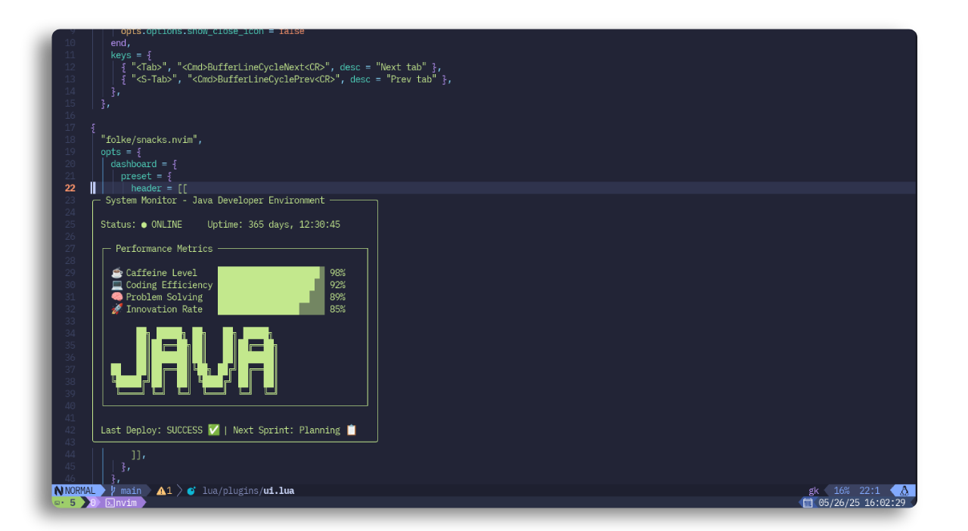The height and width of the screenshot is (531, 968).
Task: Click the opts = { line
Action: pyautogui.click(x=121, y=152)
